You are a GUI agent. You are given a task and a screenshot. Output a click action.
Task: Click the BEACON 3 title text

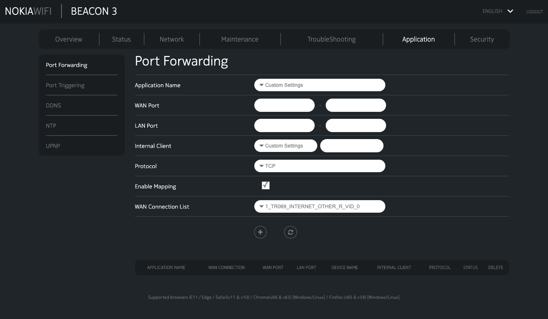[x=94, y=11]
